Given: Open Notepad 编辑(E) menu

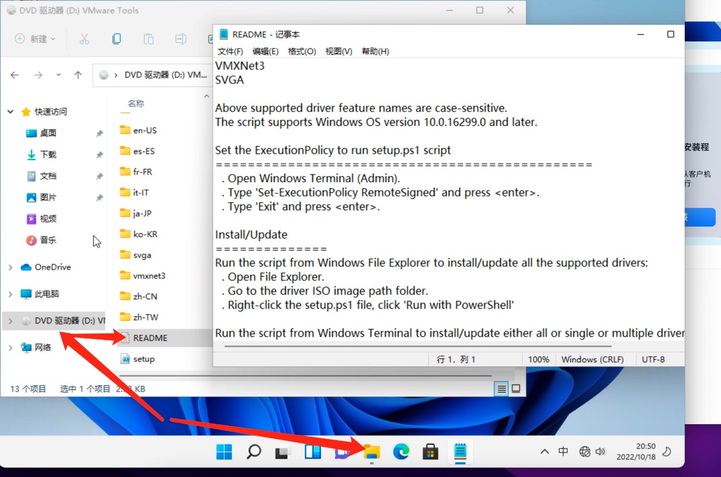Looking at the screenshot, I should click(265, 51).
